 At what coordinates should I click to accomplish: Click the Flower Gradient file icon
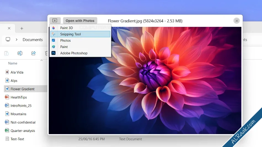[x=7, y=89]
